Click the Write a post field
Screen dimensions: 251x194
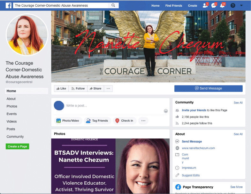[x=113, y=106]
